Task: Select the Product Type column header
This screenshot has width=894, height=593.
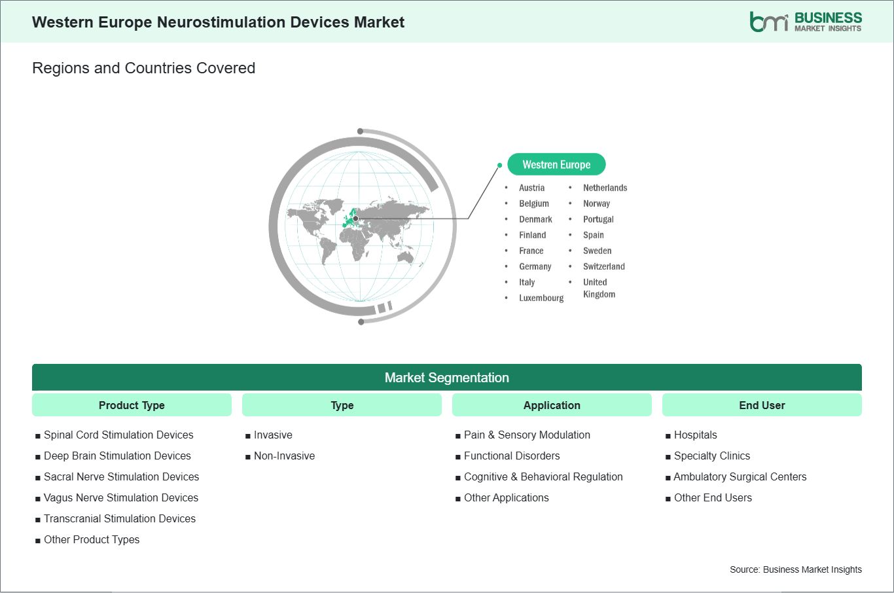Action: point(132,405)
